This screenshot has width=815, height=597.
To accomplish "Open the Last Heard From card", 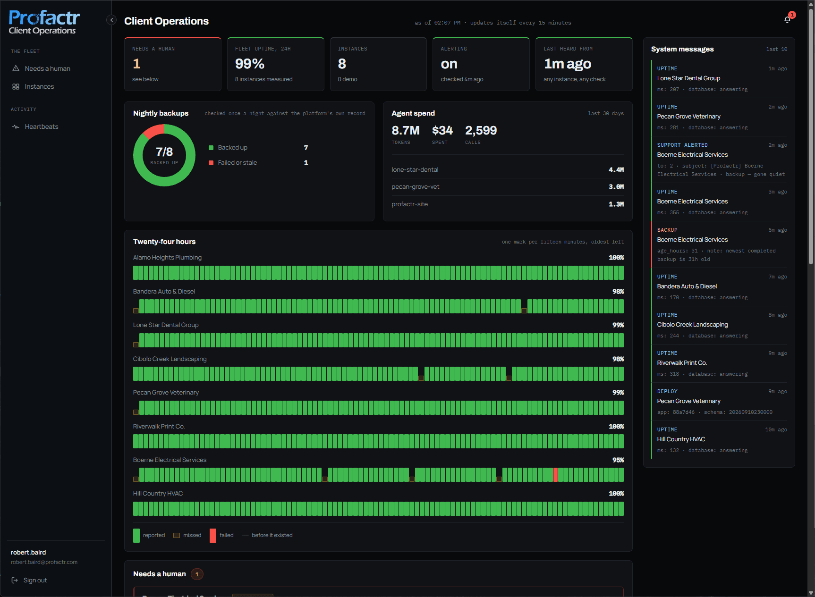I will (x=584, y=64).
